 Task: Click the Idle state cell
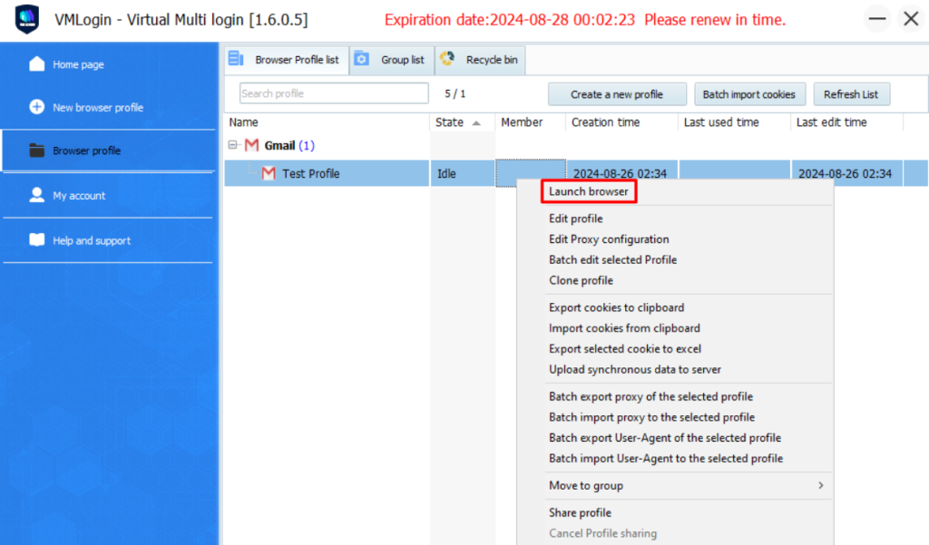[463, 173]
